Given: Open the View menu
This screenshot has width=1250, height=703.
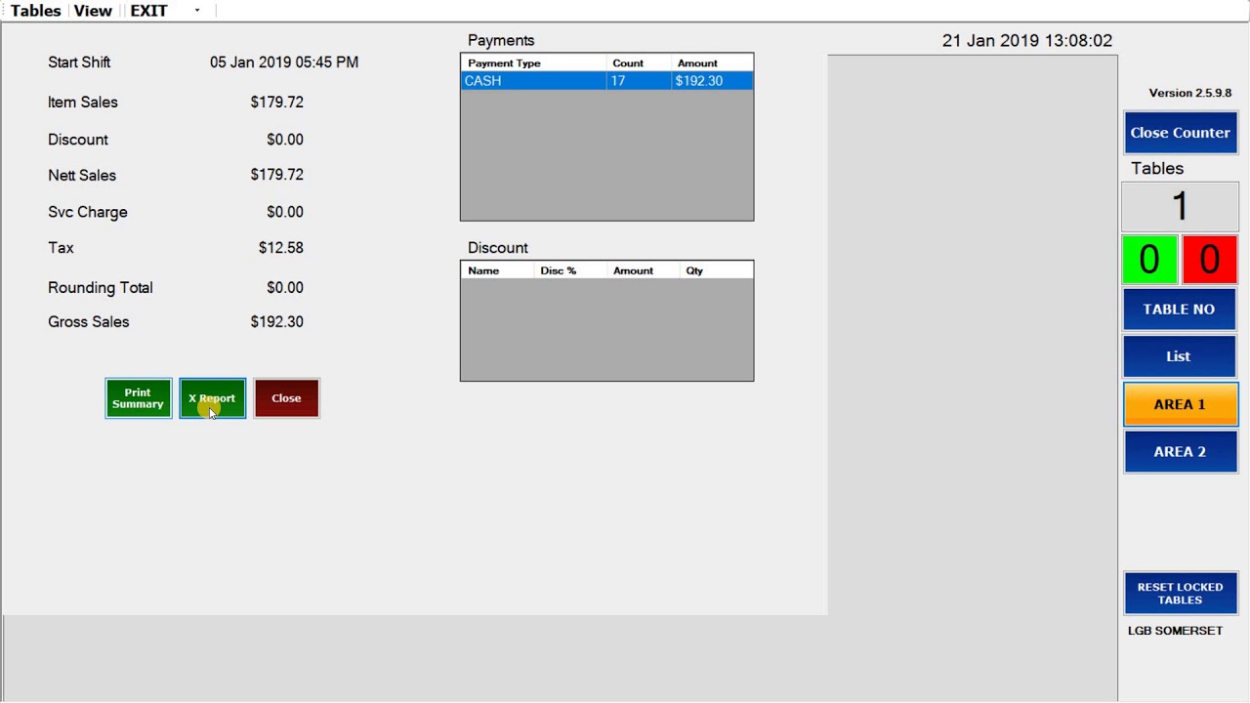Looking at the screenshot, I should click(93, 11).
